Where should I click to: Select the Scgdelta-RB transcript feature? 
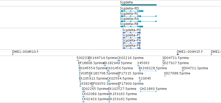point(131,27)
